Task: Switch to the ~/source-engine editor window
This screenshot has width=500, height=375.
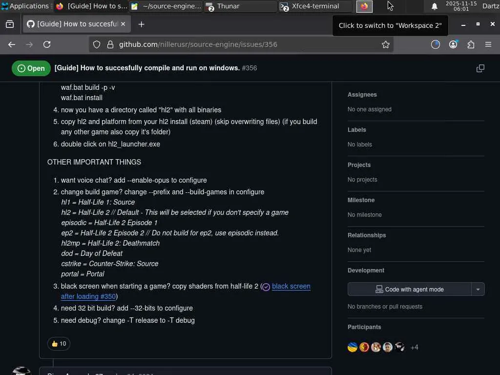Action: [166, 6]
